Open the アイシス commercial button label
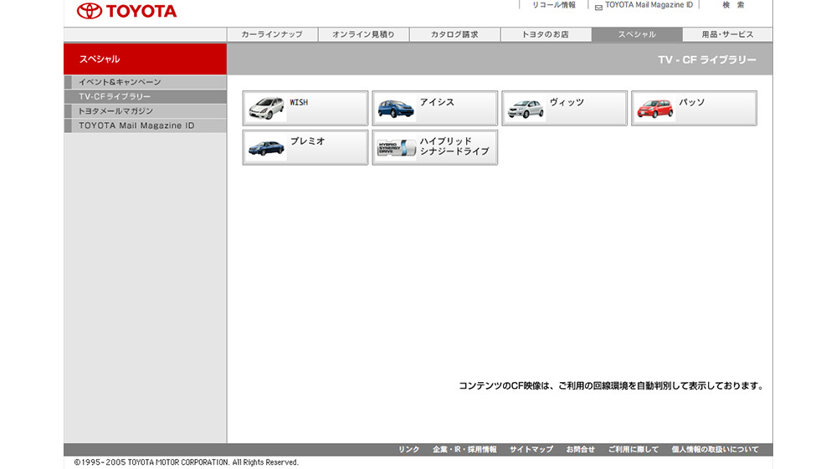Viewport: 836px width, 469px height. pyautogui.click(x=437, y=102)
